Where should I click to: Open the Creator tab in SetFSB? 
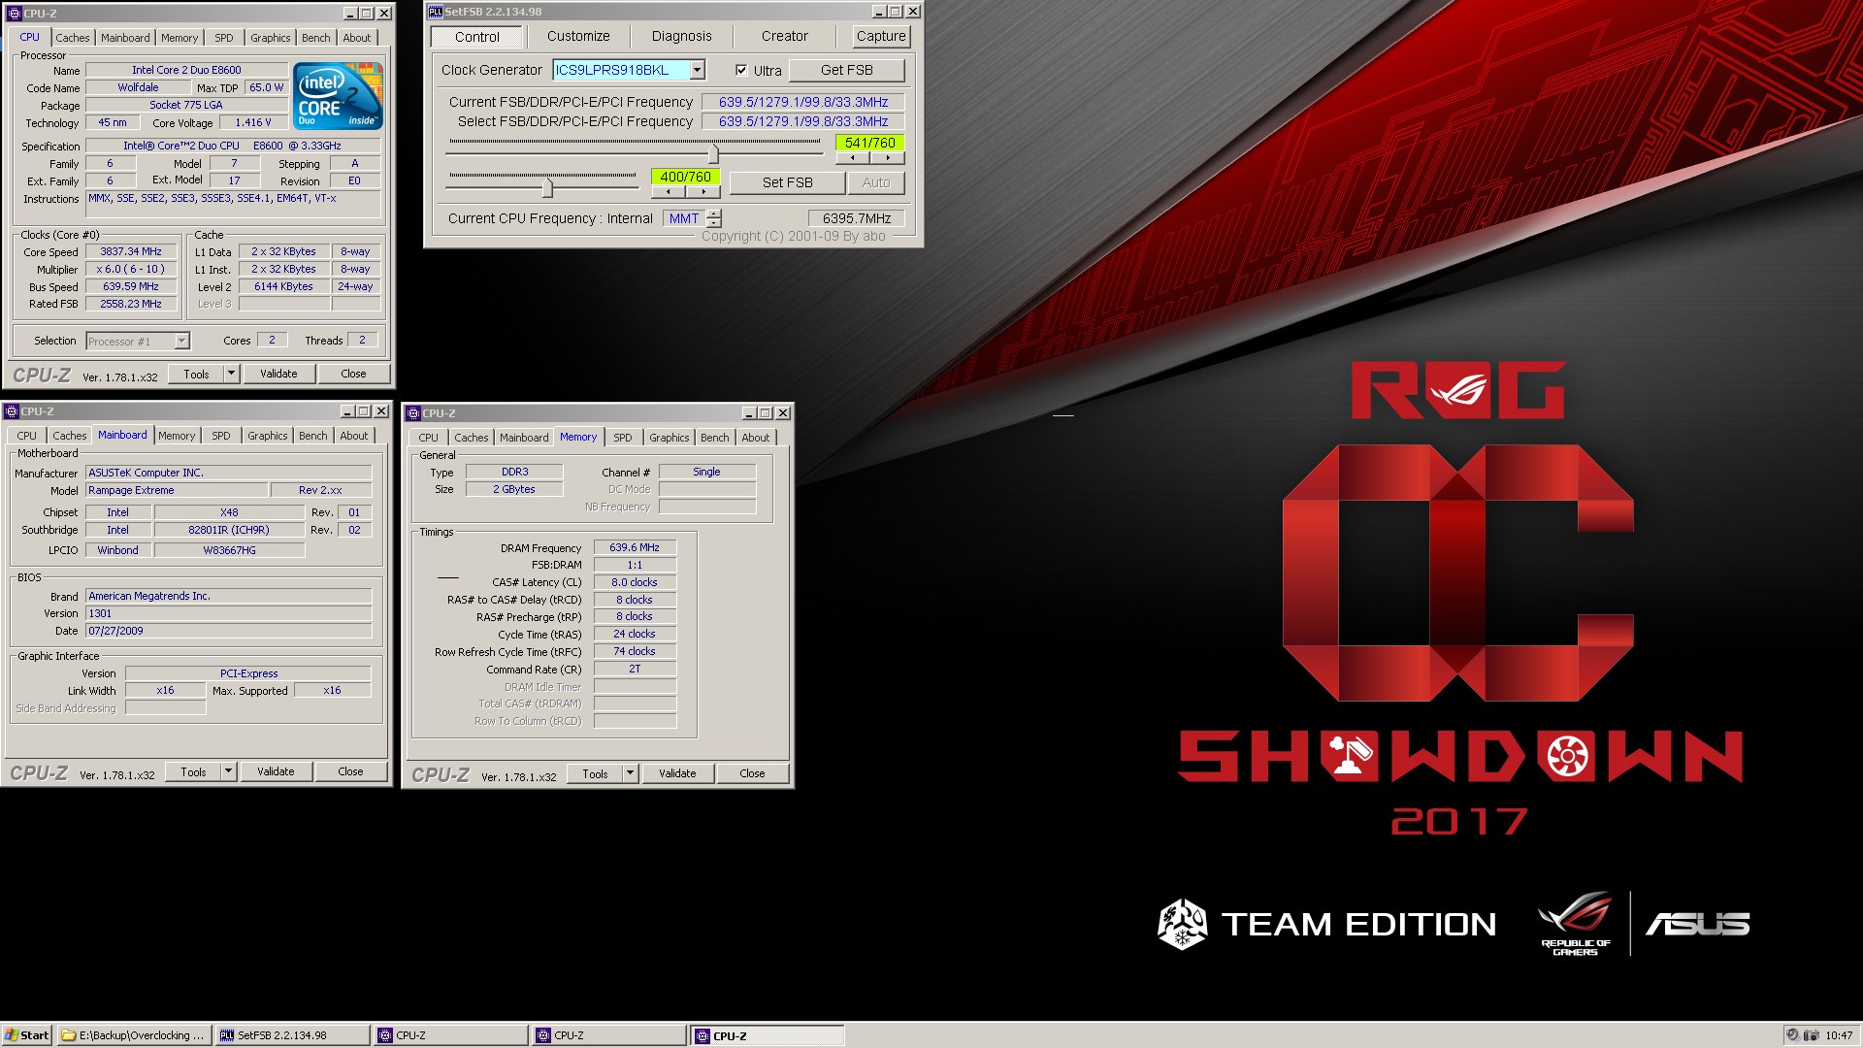click(x=784, y=36)
